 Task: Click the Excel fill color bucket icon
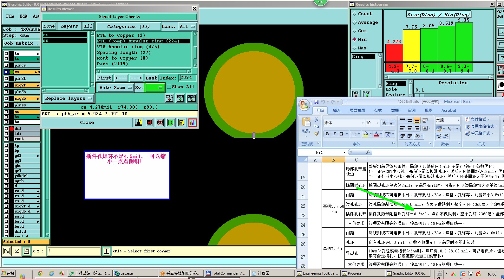coord(366,134)
